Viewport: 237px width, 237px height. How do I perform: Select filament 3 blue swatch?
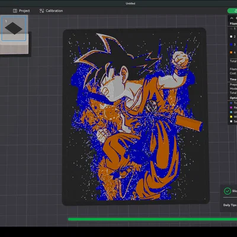tap(231, 44)
